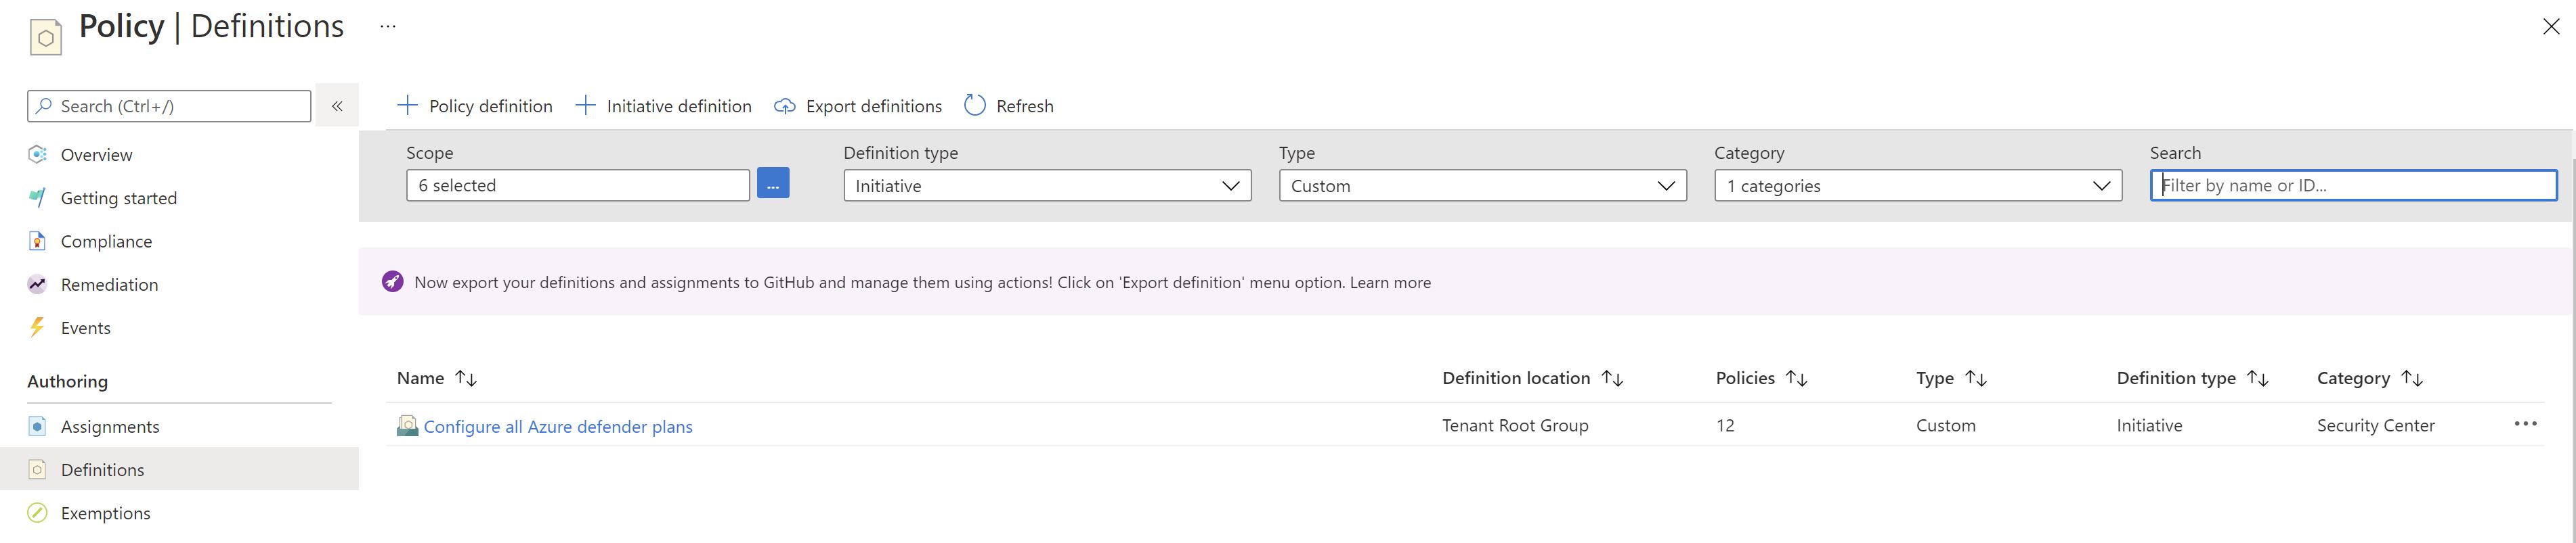This screenshot has height=543, width=2576.
Task: Click the Policy hexagon icon beside the title
Action: (x=45, y=38)
